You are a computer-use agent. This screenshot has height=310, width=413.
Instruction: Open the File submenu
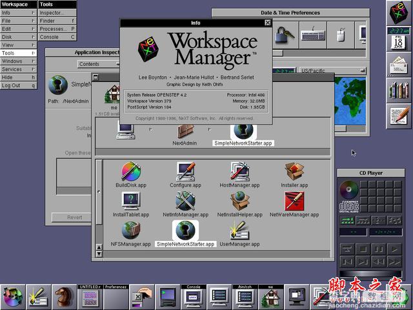(19, 21)
